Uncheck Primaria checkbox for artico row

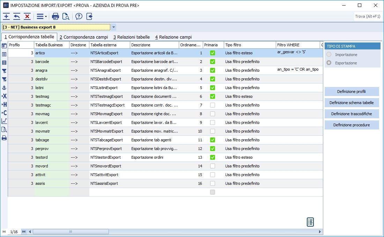pos(212,53)
